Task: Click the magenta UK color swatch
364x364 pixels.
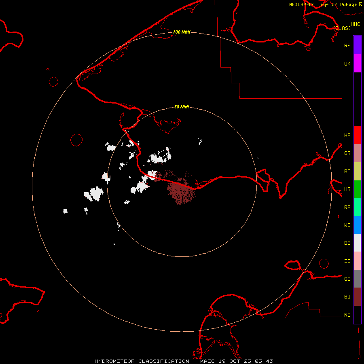Action: click(357, 63)
